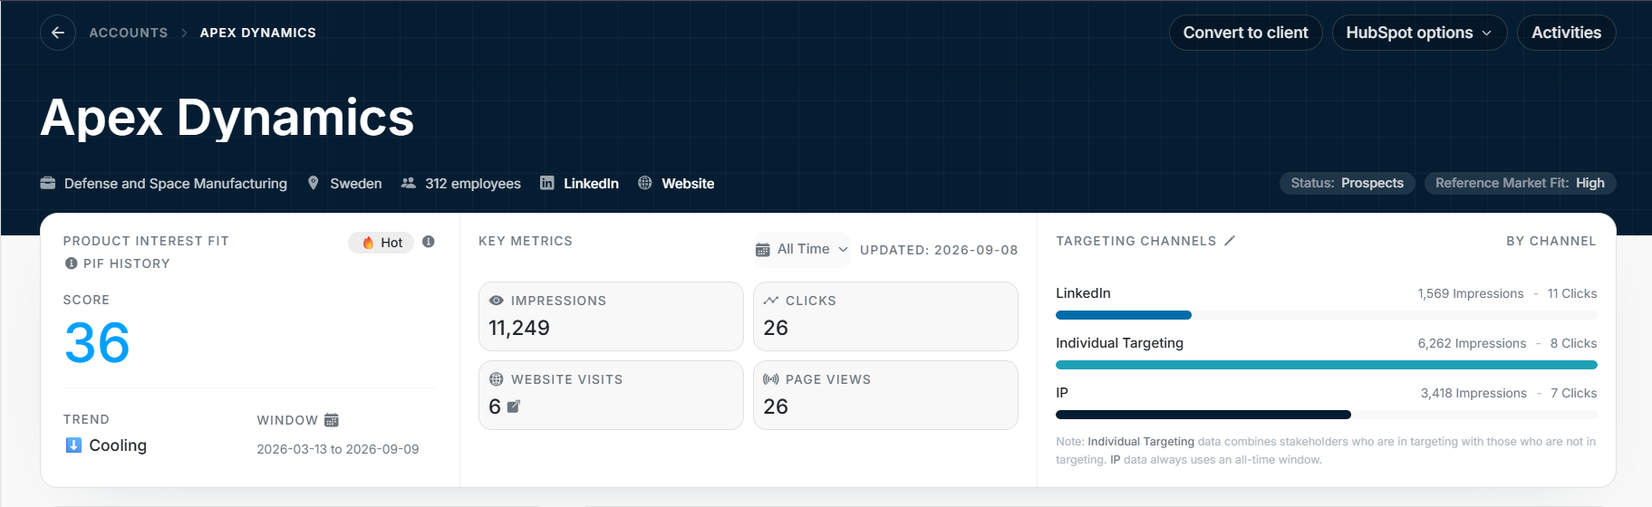This screenshot has width=1652, height=507.
Task: Open the HubSpot options dropdown
Action: (x=1419, y=33)
